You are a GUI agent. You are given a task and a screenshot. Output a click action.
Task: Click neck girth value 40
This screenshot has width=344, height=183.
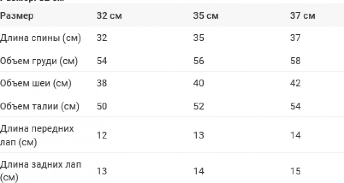(198, 83)
